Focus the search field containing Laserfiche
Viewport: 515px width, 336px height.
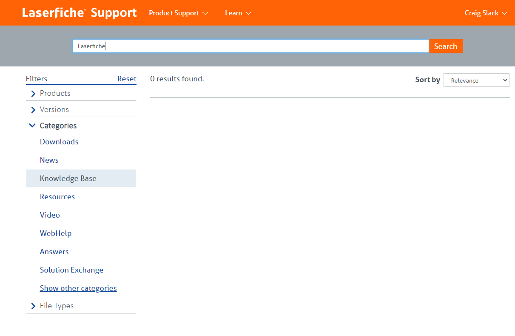click(250, 46)
